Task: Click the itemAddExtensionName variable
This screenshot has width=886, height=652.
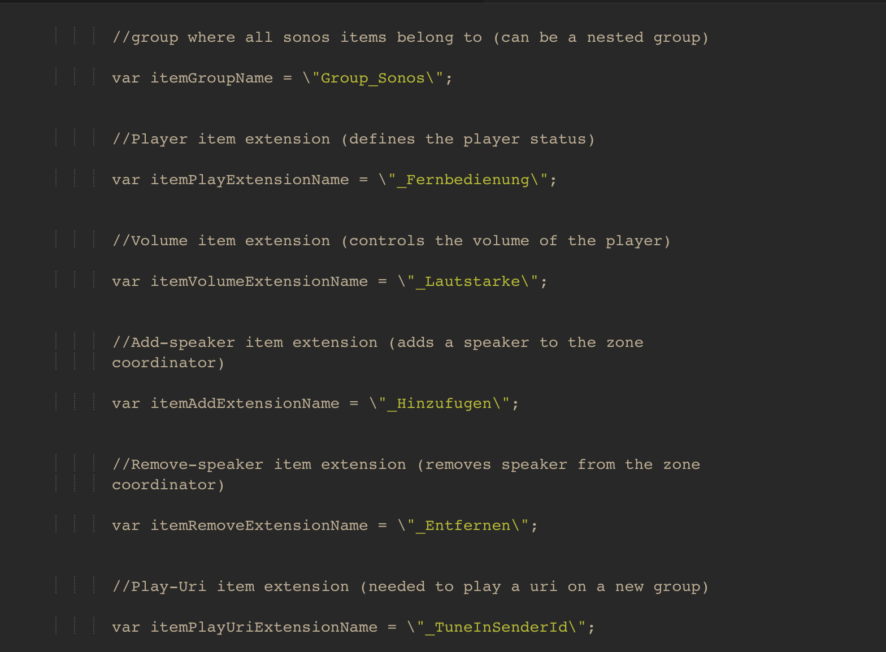Action: [245, 403]
